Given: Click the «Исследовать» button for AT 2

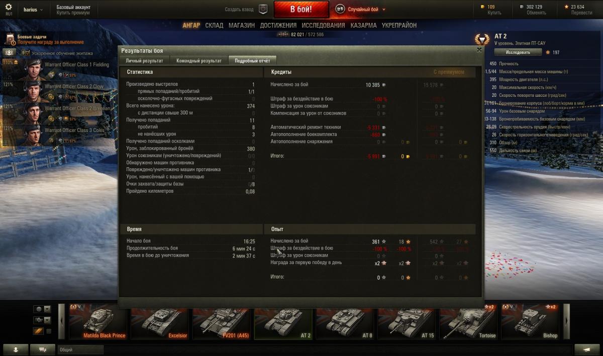Looking at the screenshot, I should pyautogui.click(x=518, y=52).
